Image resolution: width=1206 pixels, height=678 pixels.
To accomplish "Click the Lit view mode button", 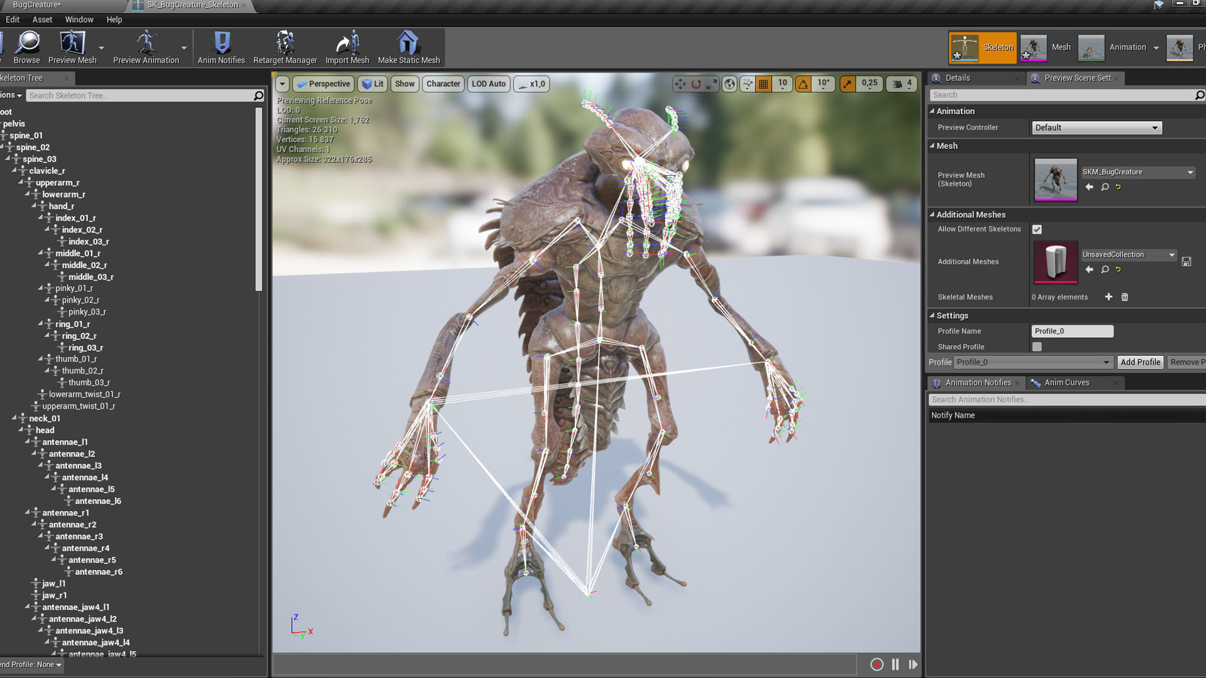I will [x=372, y=84].
